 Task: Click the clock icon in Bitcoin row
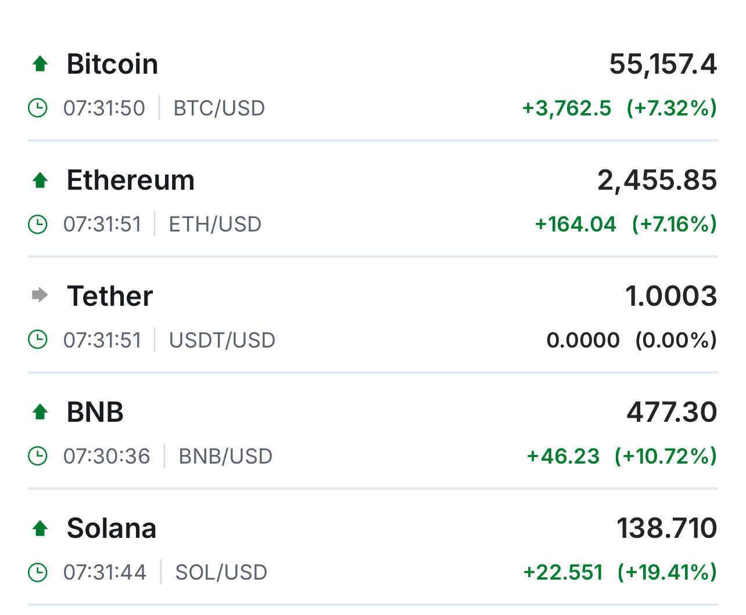point(38,108)
